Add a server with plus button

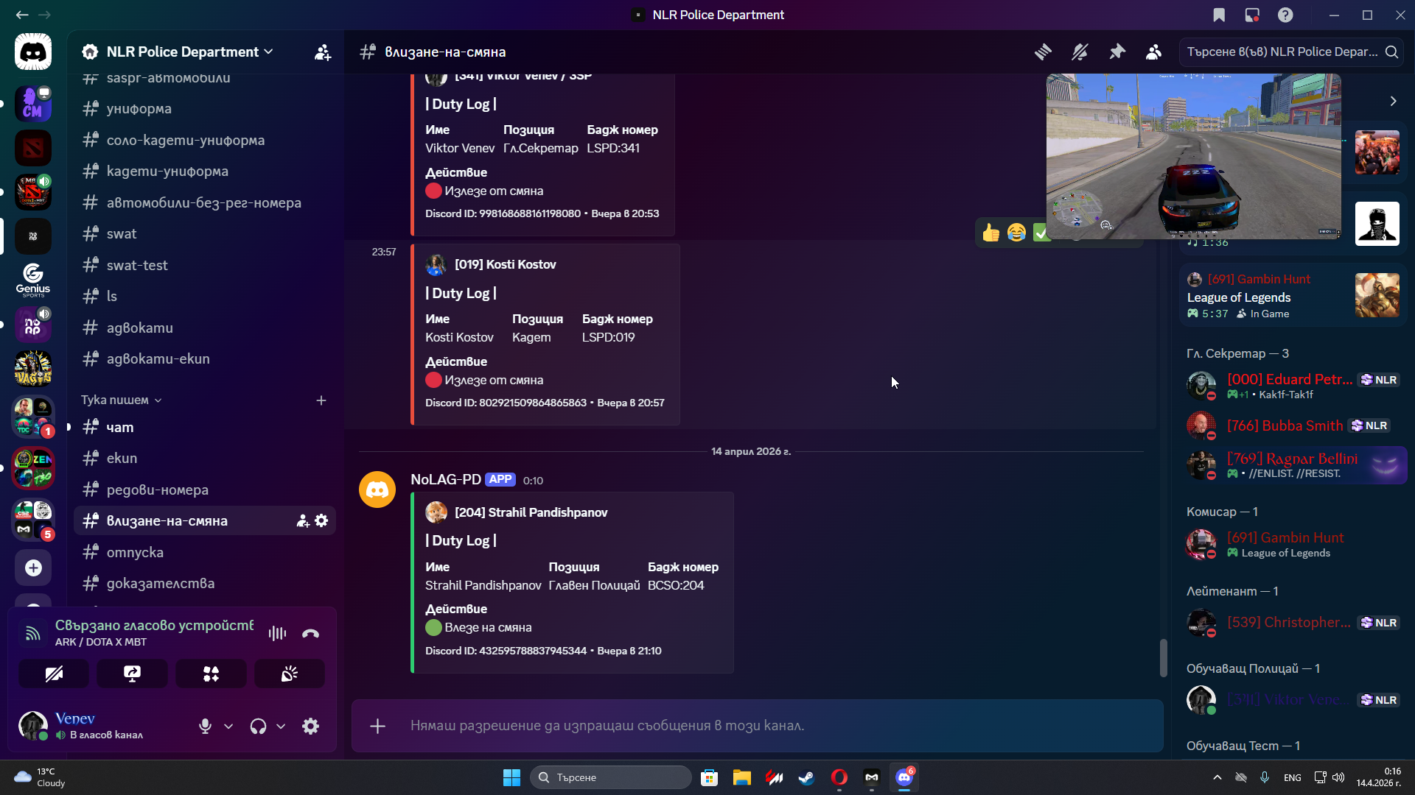pos(33,568)
